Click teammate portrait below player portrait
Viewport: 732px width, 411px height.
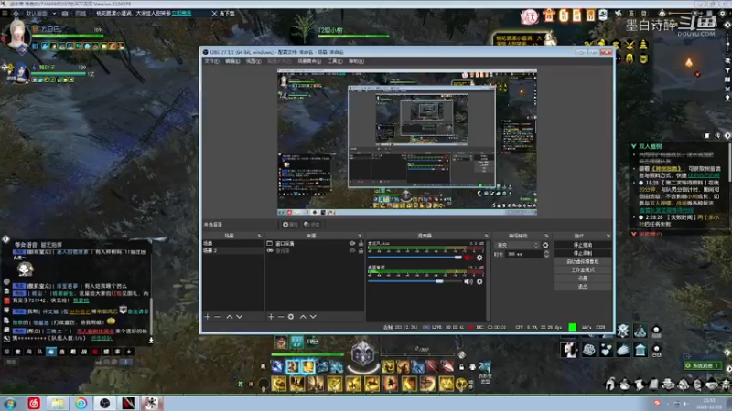coord(19,74)
